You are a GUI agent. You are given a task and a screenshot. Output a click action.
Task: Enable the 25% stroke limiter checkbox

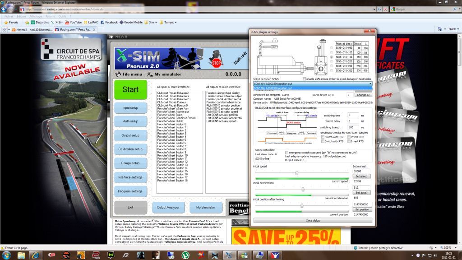click(304, 79)
